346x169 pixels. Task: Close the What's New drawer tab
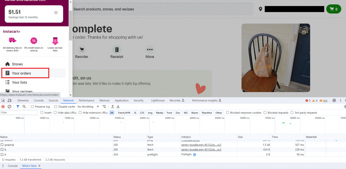pos(39,166)
